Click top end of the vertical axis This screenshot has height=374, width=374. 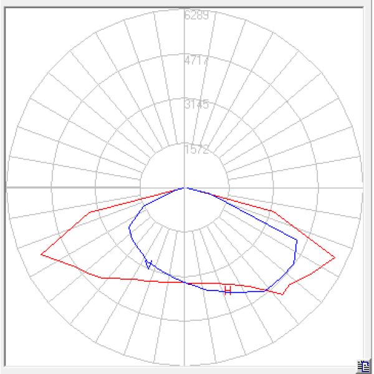tap(185, 11)
